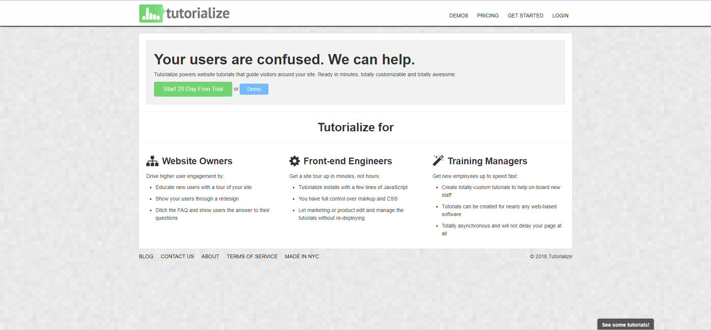Visit the BLOG footer link

(x=146, y=256)
